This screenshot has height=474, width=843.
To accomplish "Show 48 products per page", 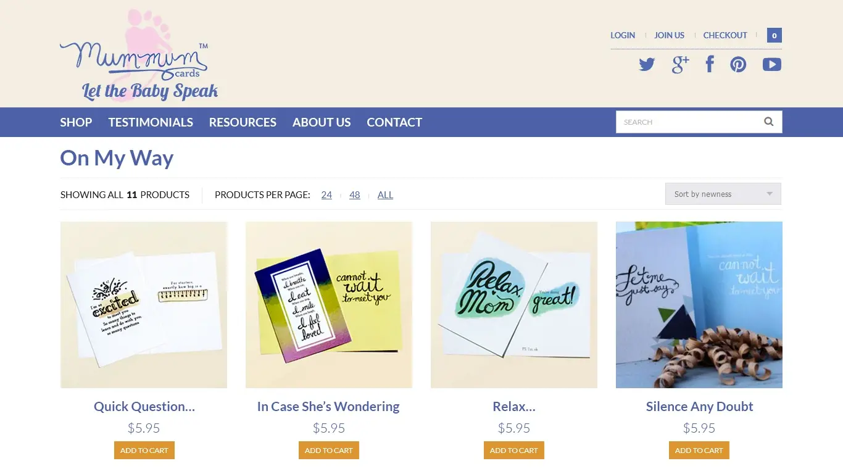I will (x=354, y=195).
